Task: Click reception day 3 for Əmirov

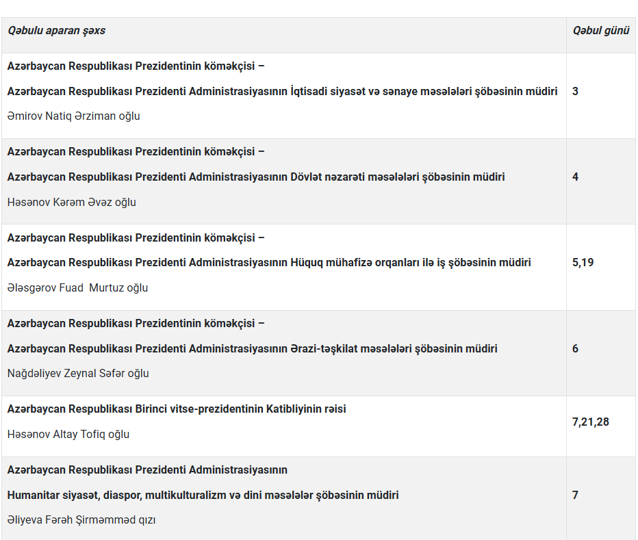Action: tap(575, 91)
